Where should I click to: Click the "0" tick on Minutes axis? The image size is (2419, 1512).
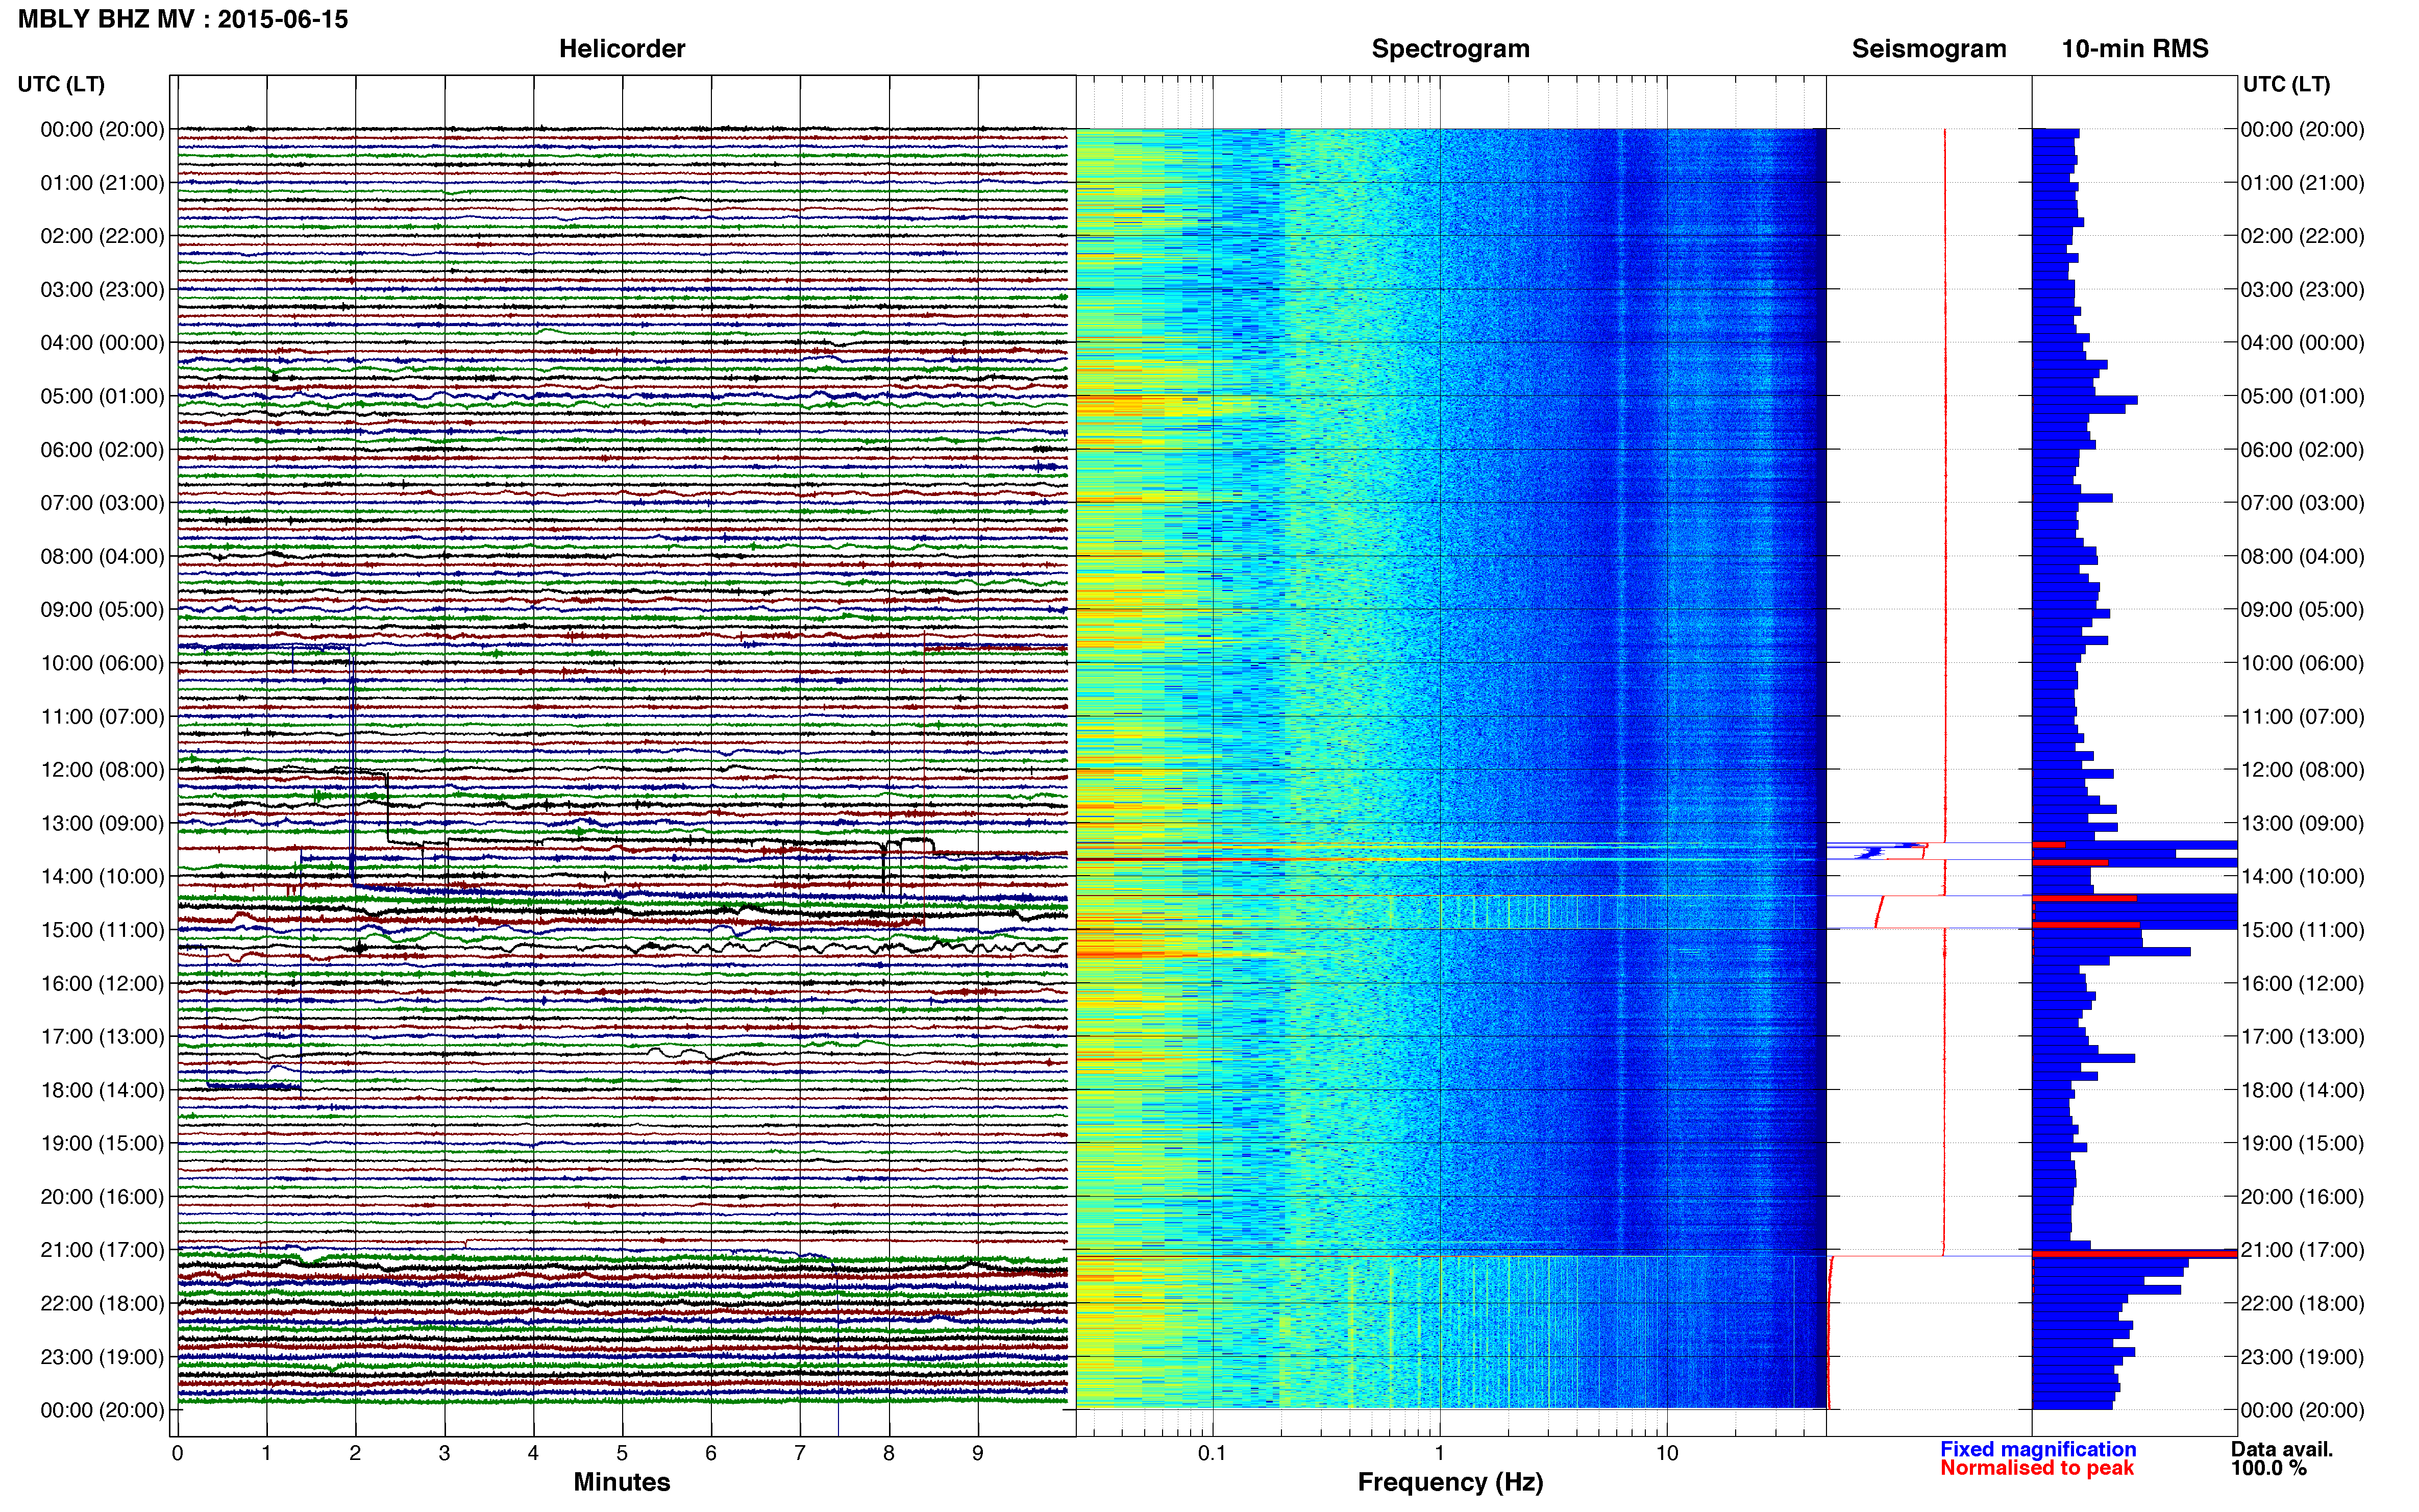(177, 1454)
